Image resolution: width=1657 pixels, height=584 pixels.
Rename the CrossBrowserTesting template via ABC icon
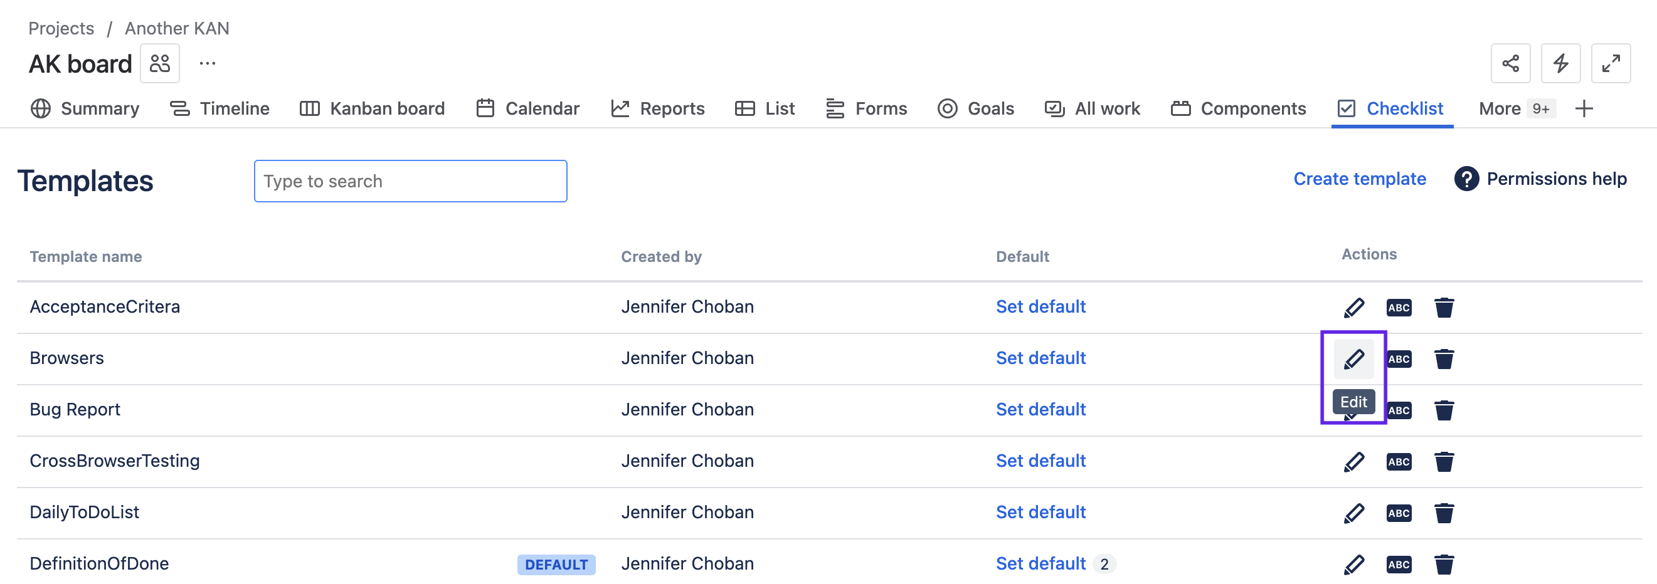(x=1399, y=461)
